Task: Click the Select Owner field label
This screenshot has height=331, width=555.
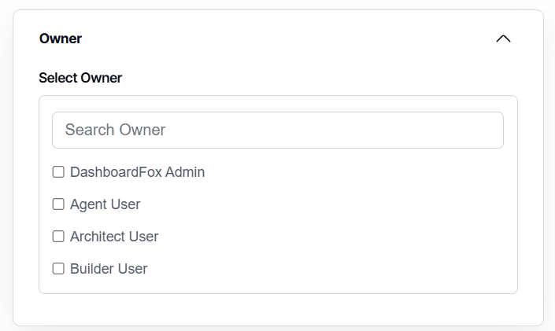Action: pyautogui.click(x=80, y=78)
